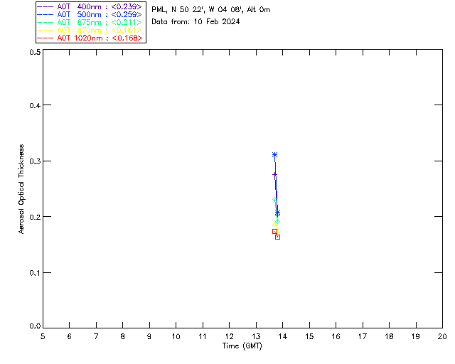Click the hour 7 label on time axis
This screenshot has width=455, height=364.
click(96, 336)
